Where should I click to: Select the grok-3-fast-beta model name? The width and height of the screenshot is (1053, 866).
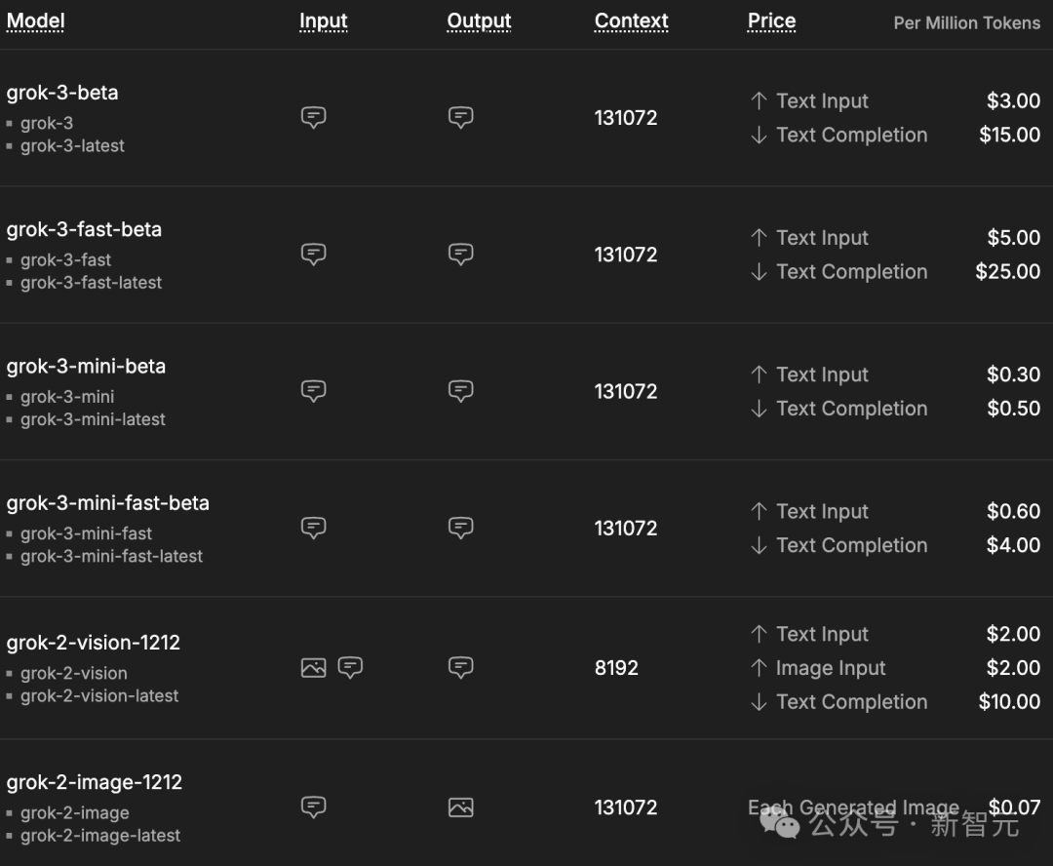coord(84,230)
